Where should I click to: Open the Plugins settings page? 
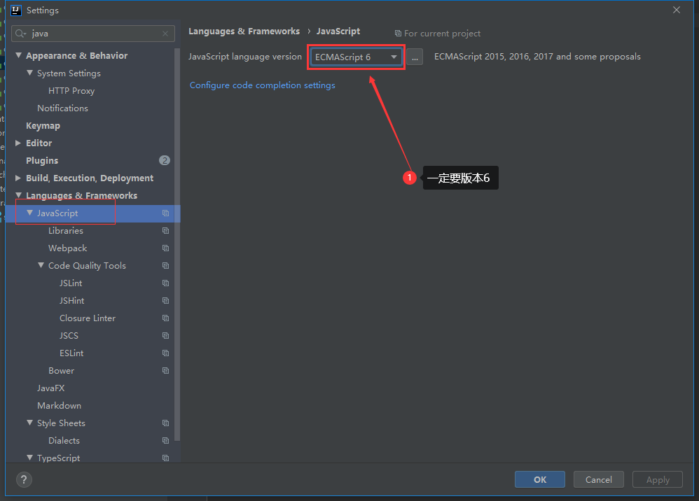click(42, 161)
